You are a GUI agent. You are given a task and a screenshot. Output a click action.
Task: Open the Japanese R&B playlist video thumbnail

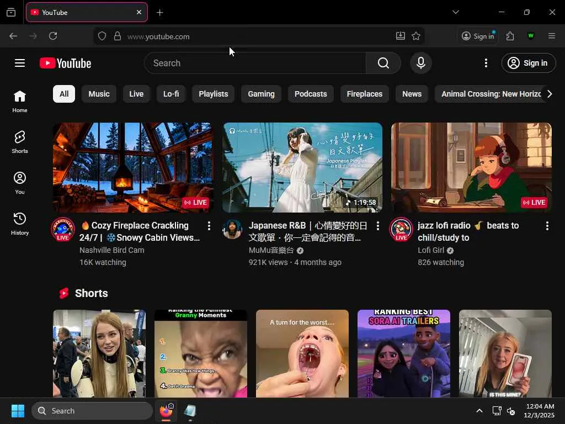pyautogui.click(x=302, y=167)
